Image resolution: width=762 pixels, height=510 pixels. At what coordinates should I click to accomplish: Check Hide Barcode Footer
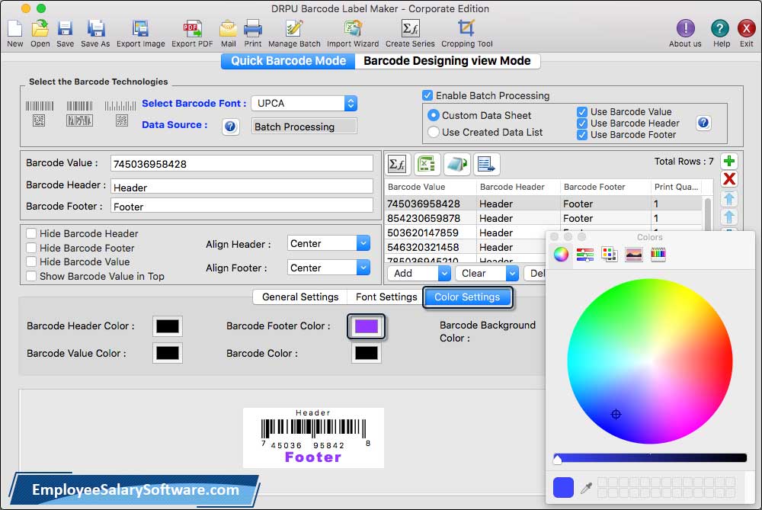point(31,248)
